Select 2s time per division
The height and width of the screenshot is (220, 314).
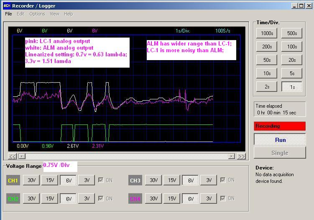pyautogui.click(x=267, y=87)
